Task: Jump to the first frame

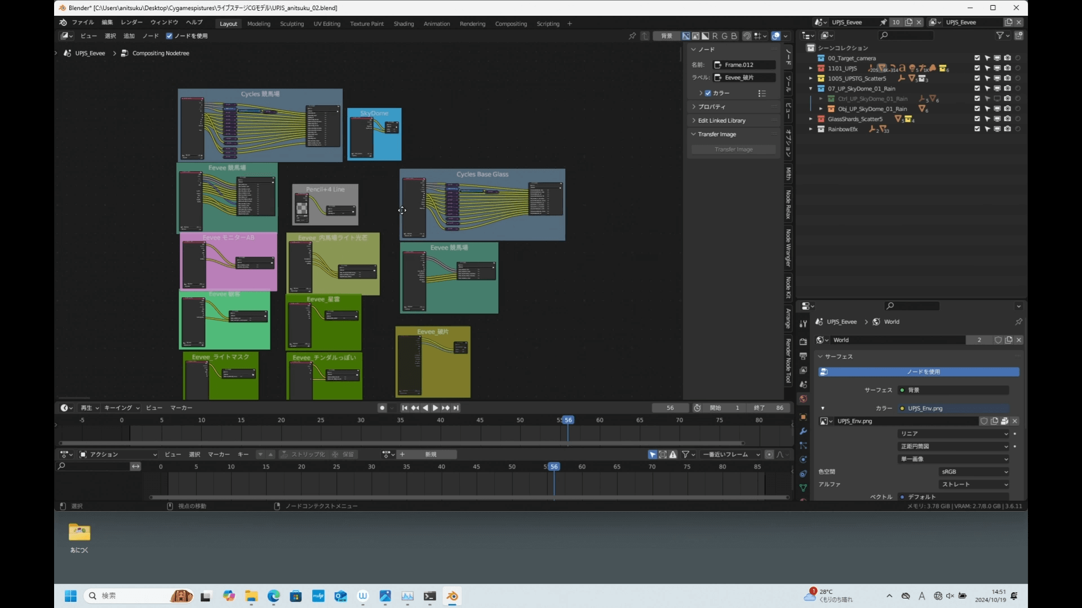Action: pos(405,408)
